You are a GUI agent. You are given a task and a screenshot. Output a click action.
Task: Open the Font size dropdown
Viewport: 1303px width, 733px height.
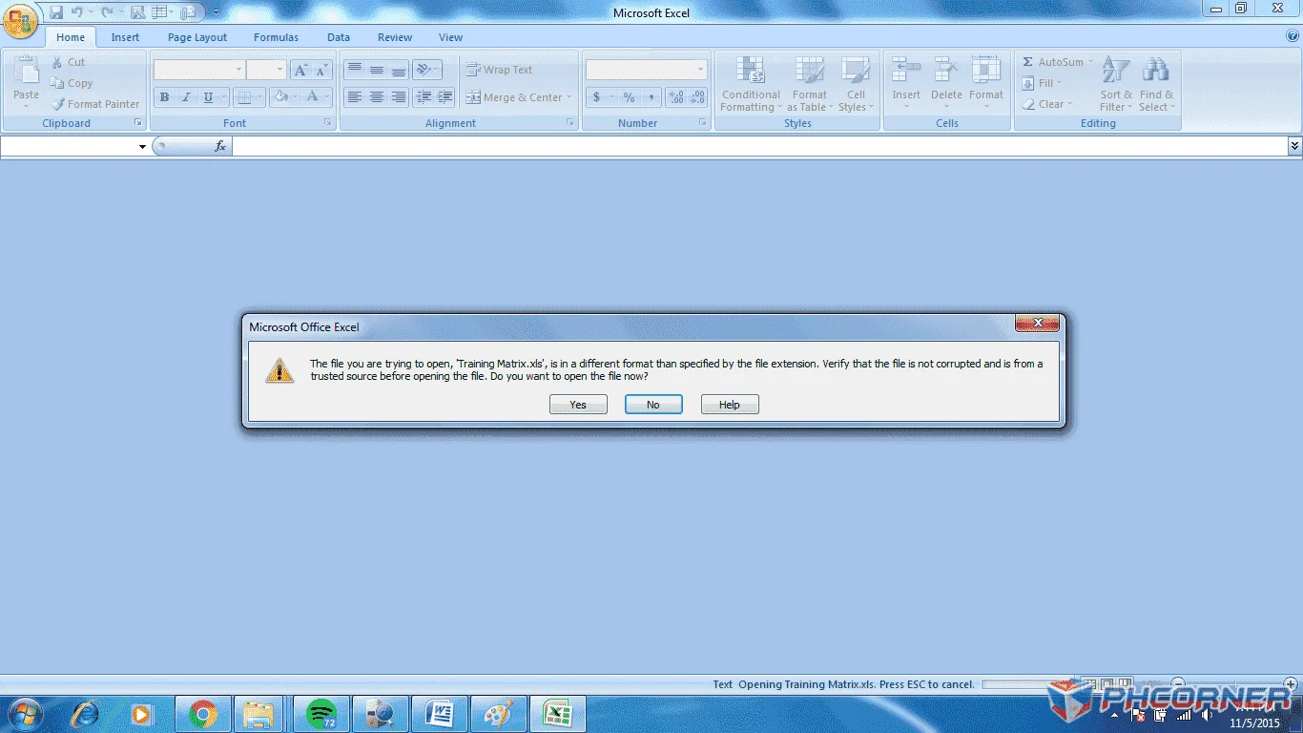point(279,70)
